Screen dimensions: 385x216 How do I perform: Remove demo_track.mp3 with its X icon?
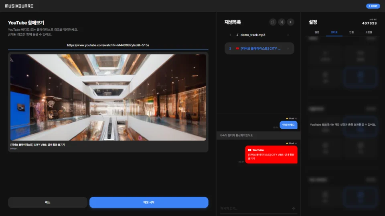pyautogui.click(x=288, y=35)
